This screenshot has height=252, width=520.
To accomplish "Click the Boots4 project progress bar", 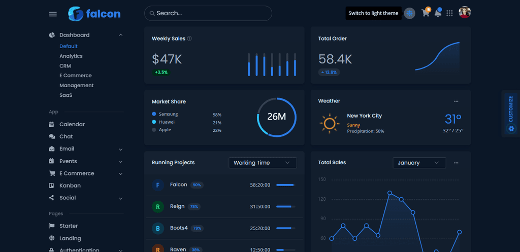I will pos(286,228).
